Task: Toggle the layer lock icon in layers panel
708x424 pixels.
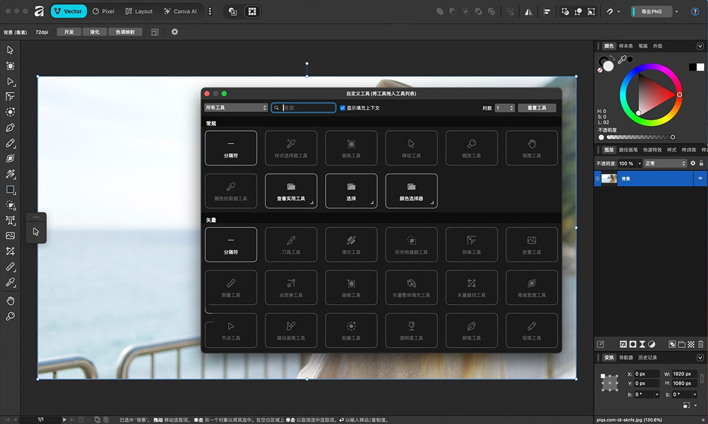Action: 701,163
